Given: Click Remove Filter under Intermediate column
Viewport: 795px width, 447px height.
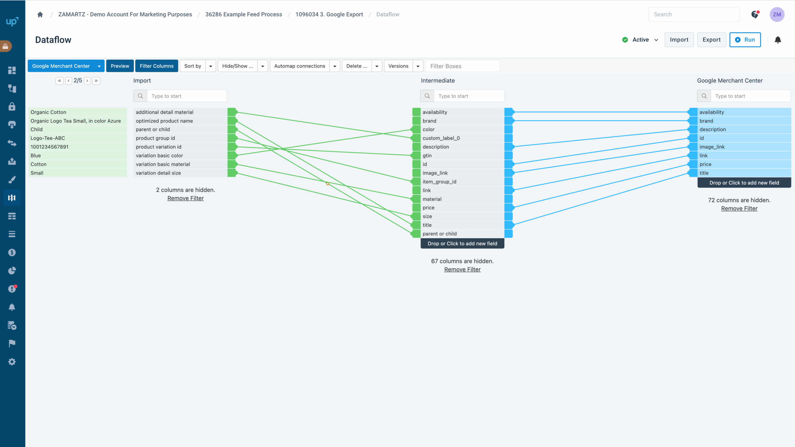Looking at the screenshot, I should click(462, 269).
